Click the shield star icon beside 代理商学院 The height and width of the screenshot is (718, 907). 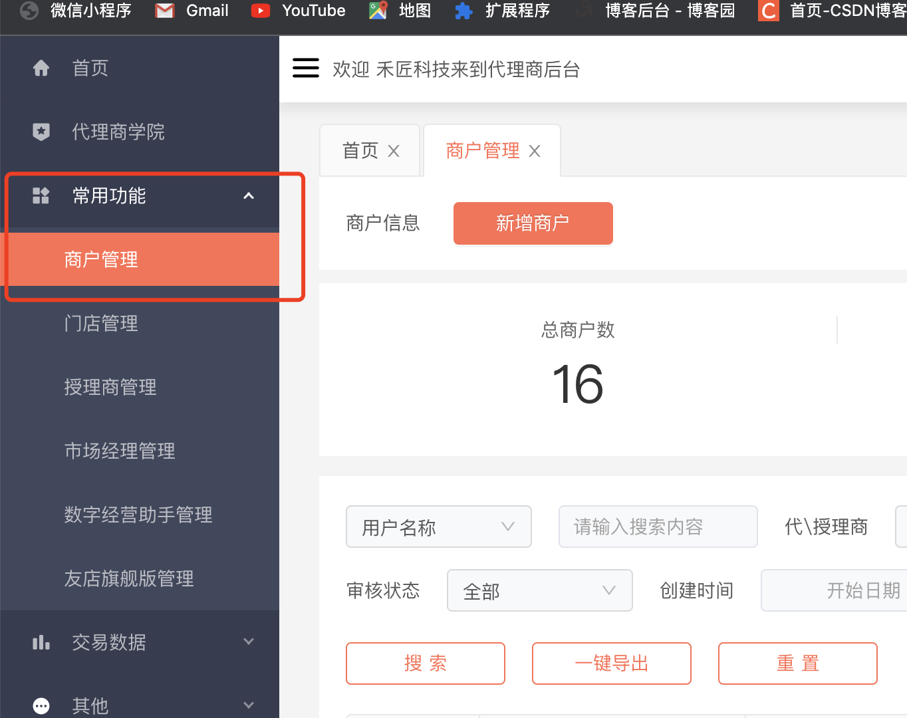tap(41, 132)
